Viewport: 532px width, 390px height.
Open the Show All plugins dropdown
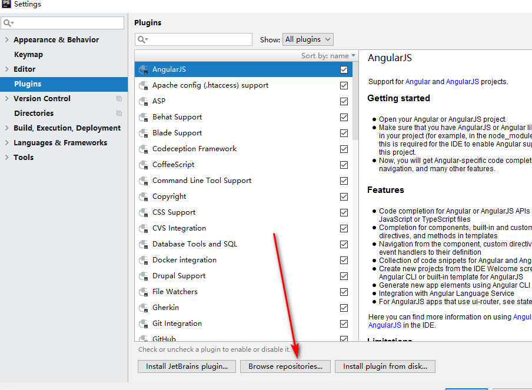pyautogui.click(x=308, y=39)
